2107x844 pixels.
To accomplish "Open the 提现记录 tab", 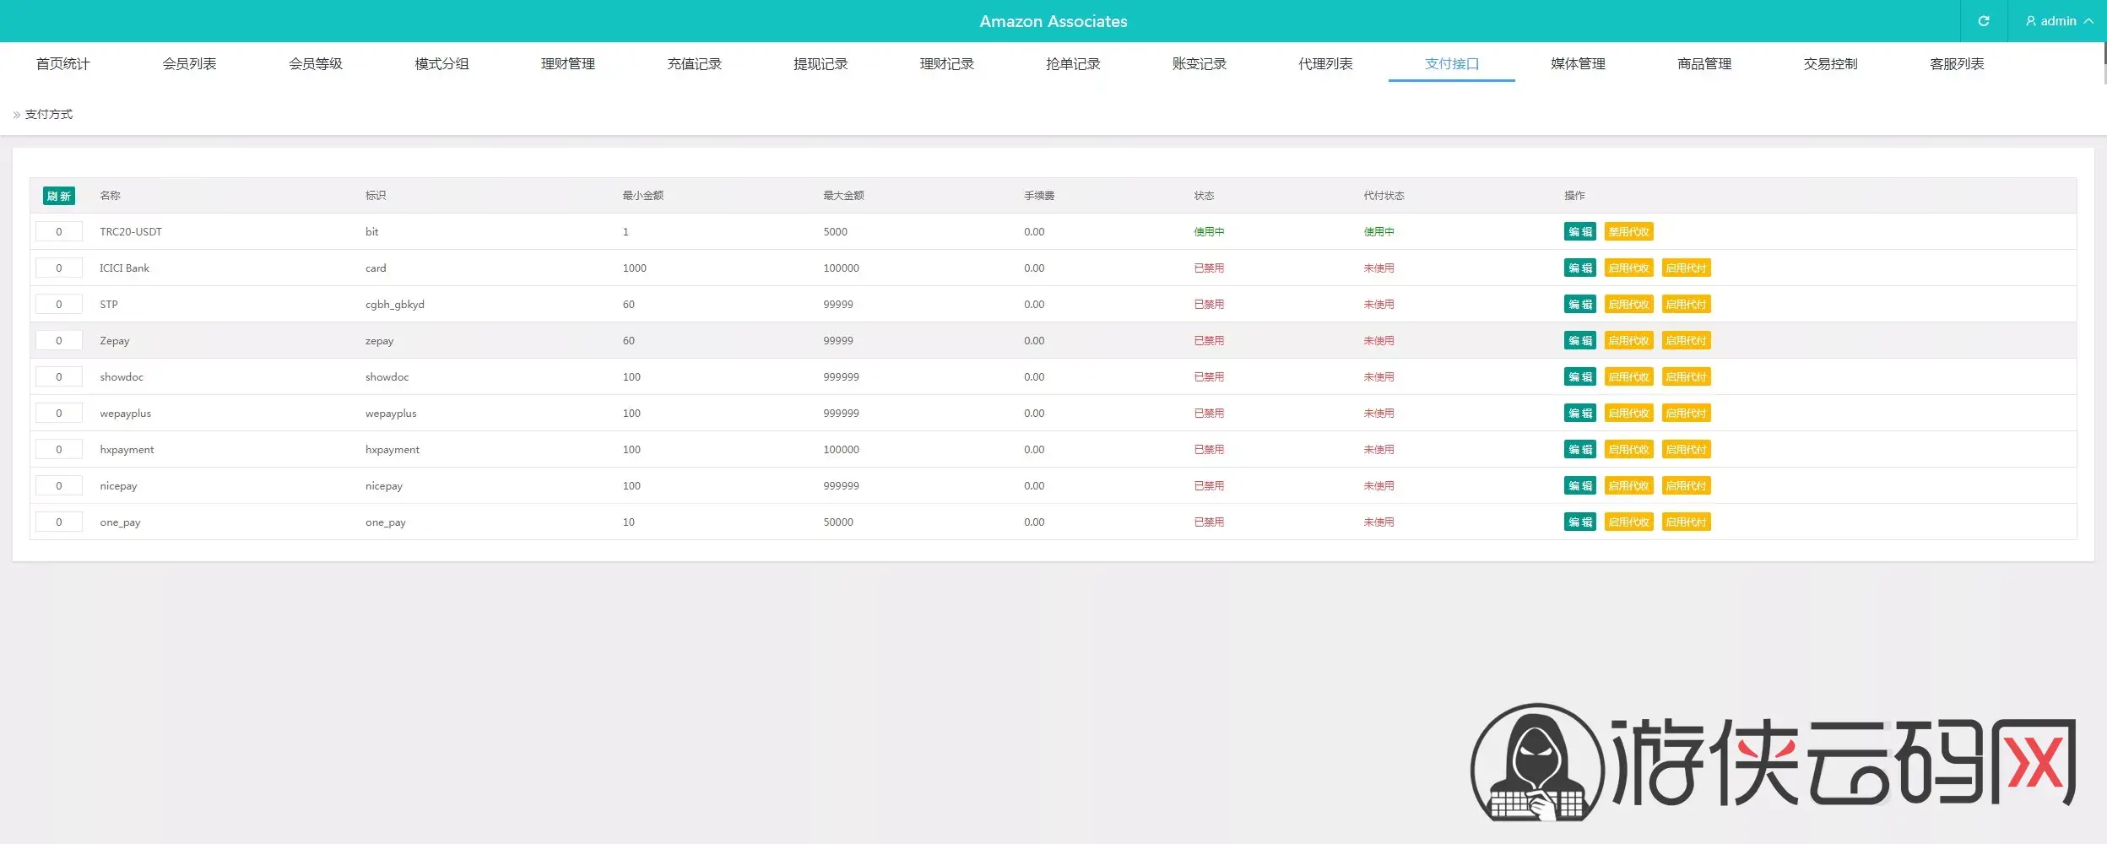I will [x=821, y=63].
